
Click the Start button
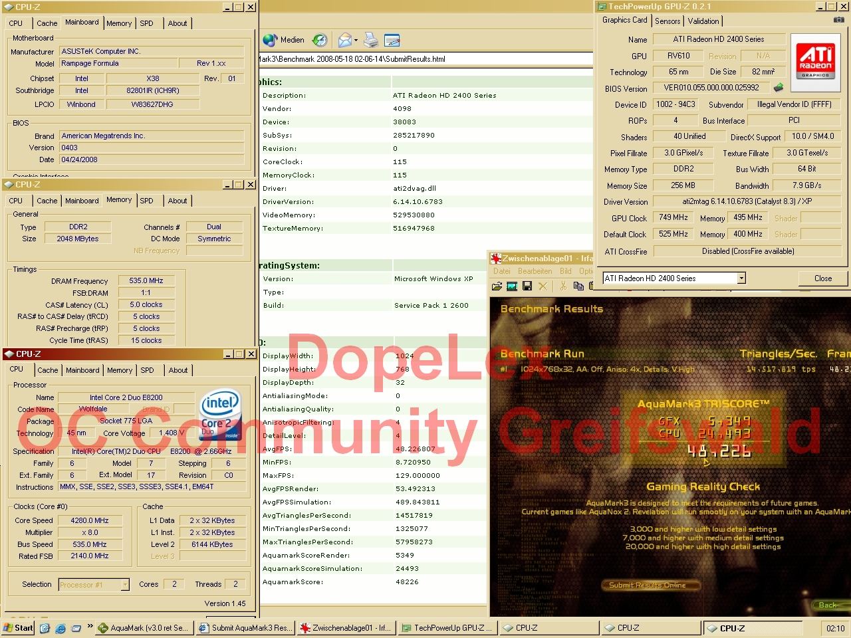tap(18, 628)
